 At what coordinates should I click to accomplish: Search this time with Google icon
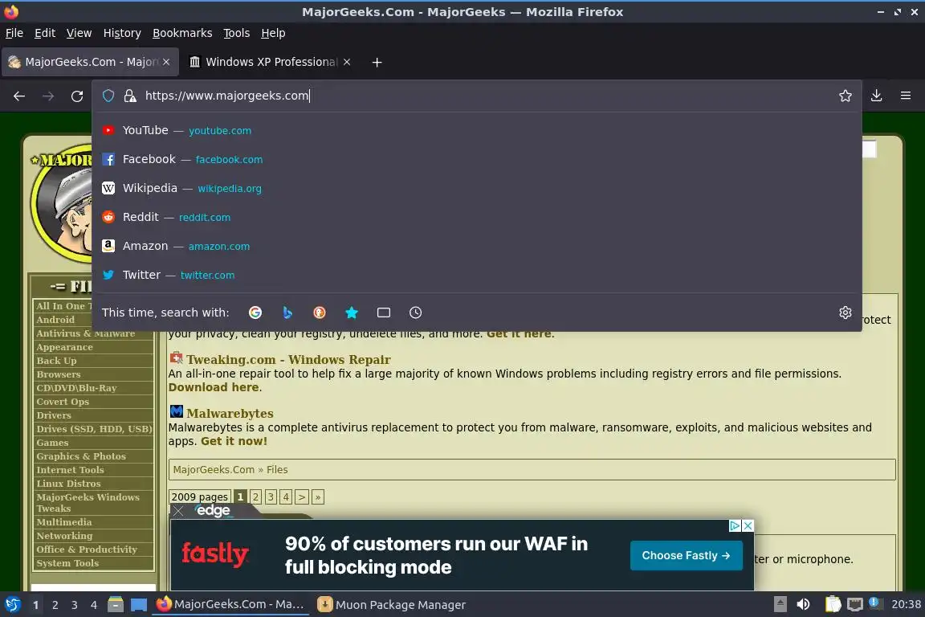255,313
